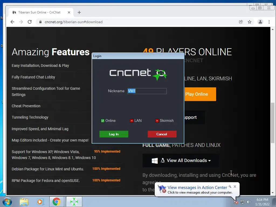Enable the Skirmish mode checkbox
Image resolution: width=276 pixels, height=207 pixels.
click(x=157, y=121)
